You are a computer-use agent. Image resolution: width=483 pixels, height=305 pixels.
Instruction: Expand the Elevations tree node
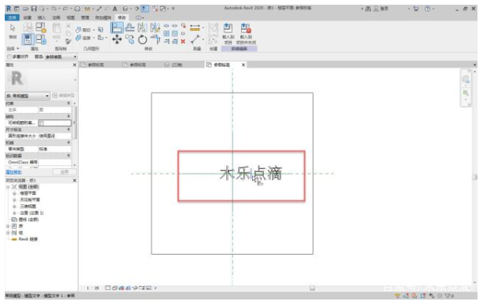[14, 213]
